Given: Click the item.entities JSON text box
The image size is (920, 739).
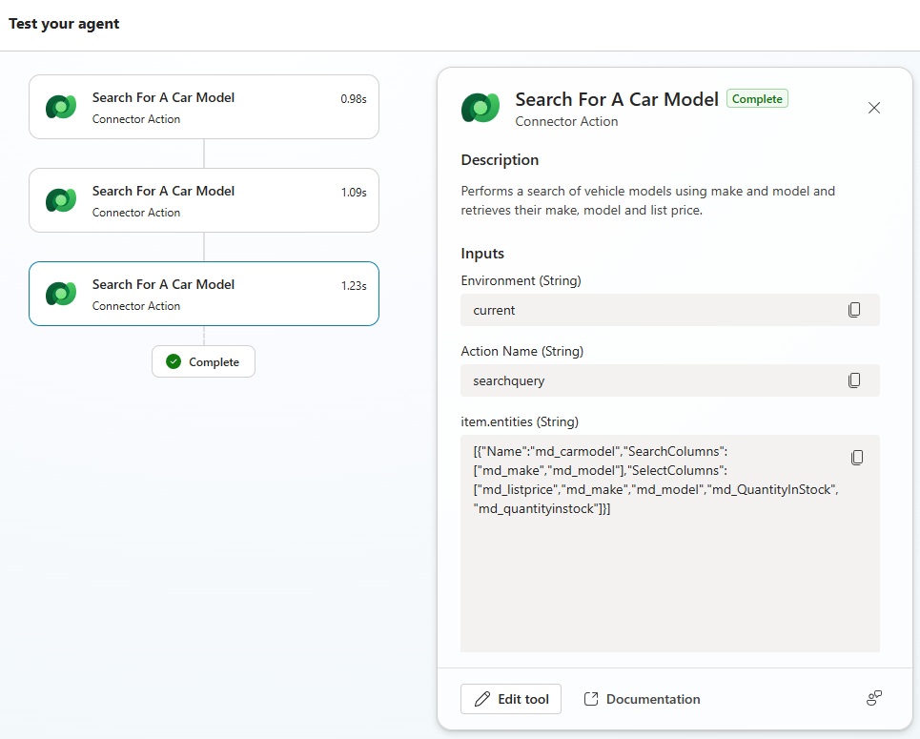Looking at the screenshot, I should point(669,543).
